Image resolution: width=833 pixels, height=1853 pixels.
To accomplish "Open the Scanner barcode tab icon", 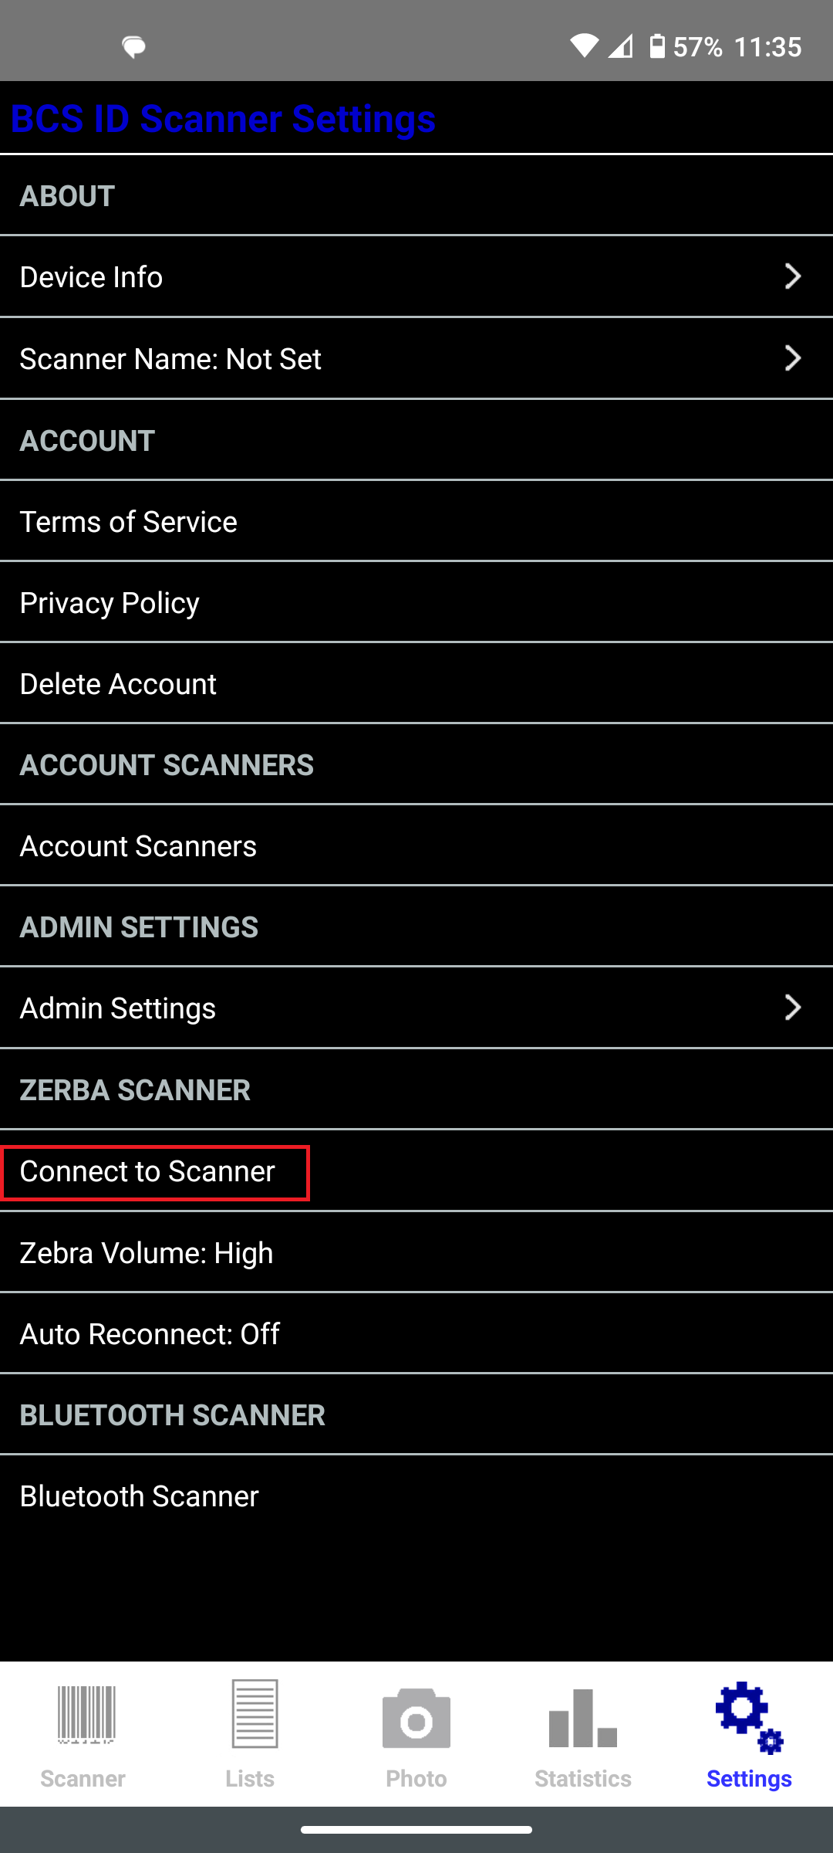I will coord(86,1716).
